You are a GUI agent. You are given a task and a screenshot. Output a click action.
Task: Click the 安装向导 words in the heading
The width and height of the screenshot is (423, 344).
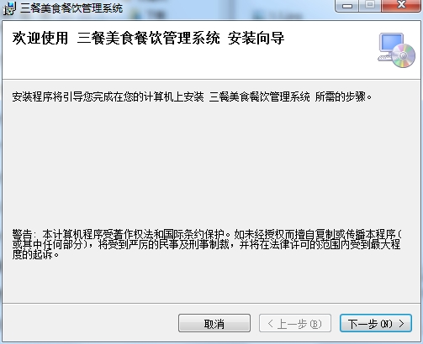(x=256, y=38)
